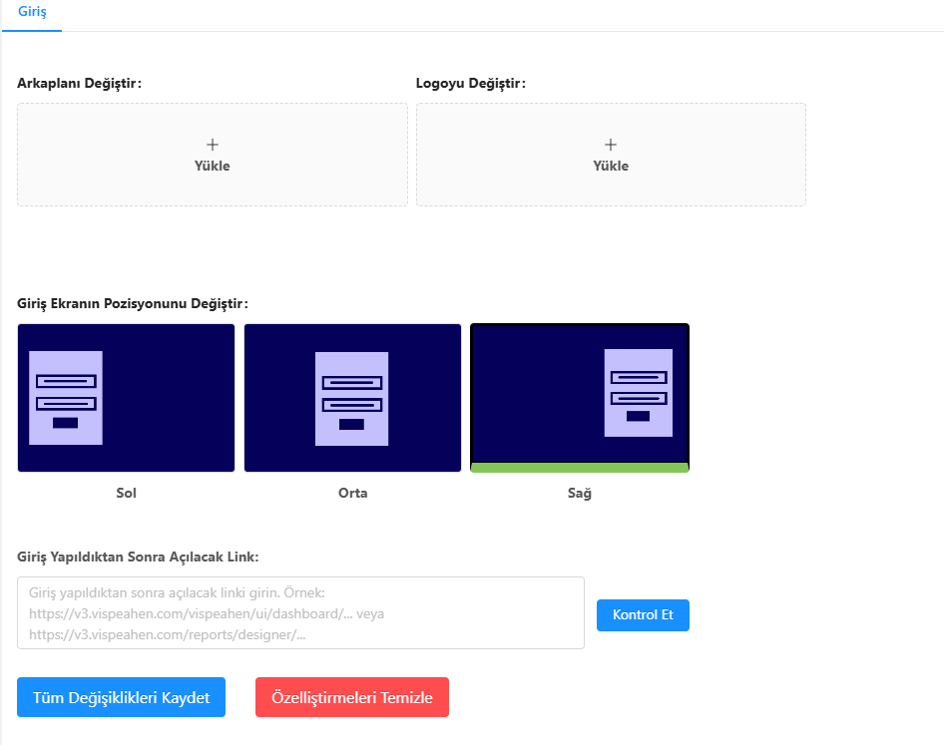Save with Tüm Değişiklikleri Kaydet button
Screen dimensions: 944x745
121,697
